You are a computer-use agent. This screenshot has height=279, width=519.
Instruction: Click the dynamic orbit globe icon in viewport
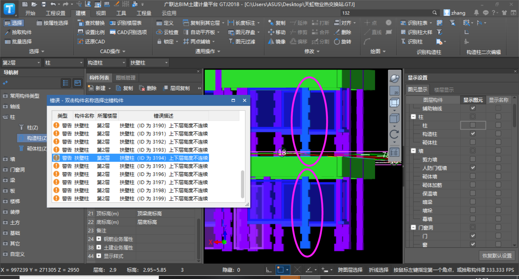pos(394,78)
